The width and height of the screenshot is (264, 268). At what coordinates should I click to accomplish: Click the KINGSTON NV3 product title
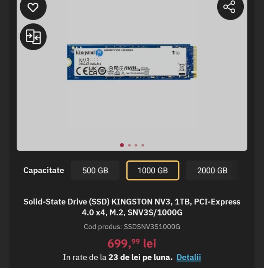pyautogui.click(x=132, y=207)
